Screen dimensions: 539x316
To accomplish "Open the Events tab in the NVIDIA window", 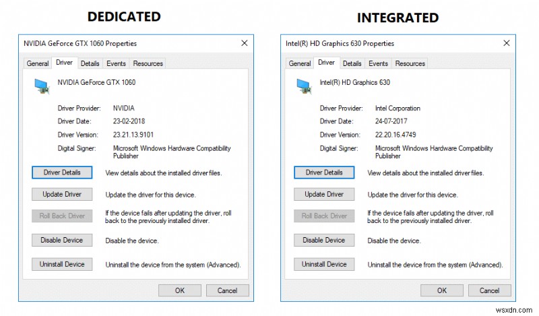I will click(116, 63).
